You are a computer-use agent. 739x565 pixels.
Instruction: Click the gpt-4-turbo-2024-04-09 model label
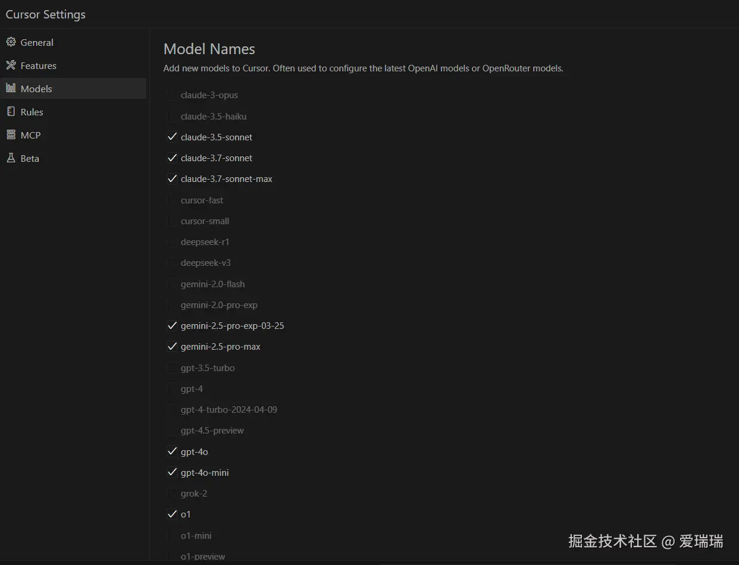228,410
